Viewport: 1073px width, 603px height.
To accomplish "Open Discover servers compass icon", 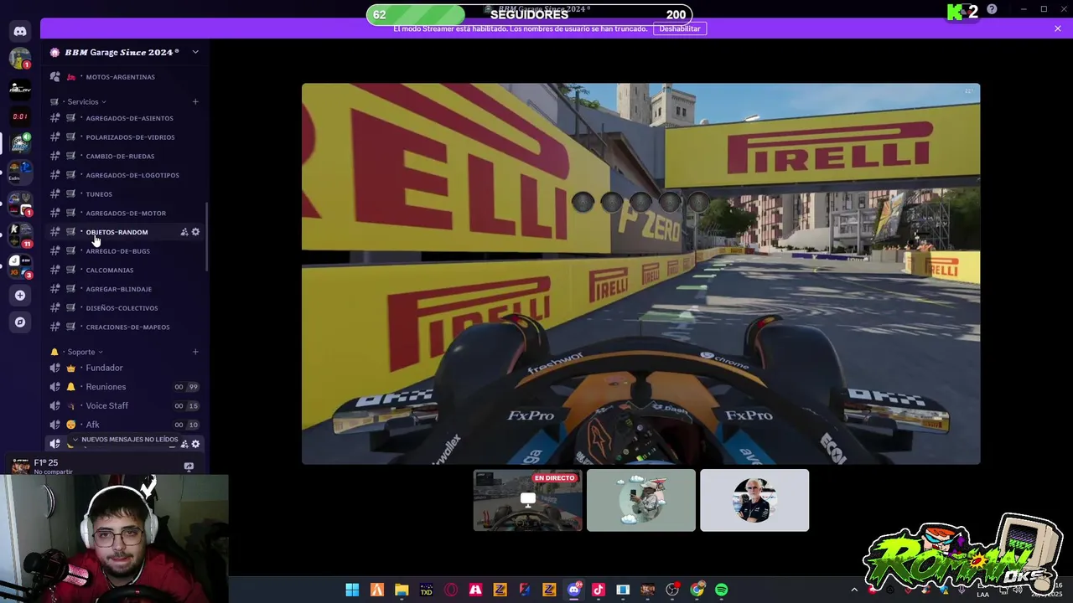I will 20,322.
